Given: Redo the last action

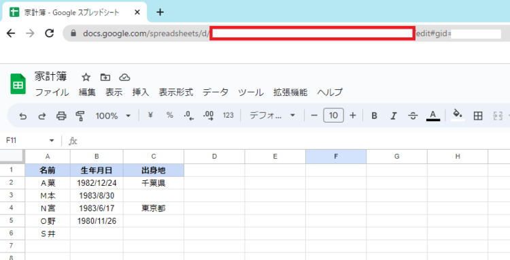Looking at the screenshot, I should point(42,116).
